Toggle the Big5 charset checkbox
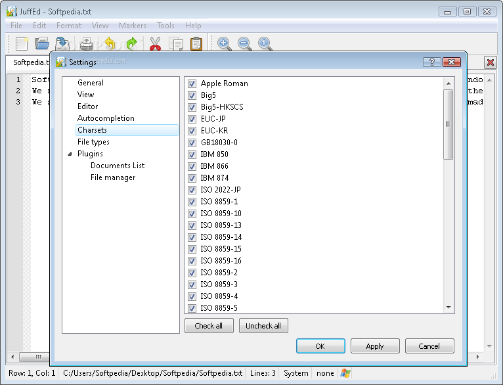503x385 pixels. point(192,96)
